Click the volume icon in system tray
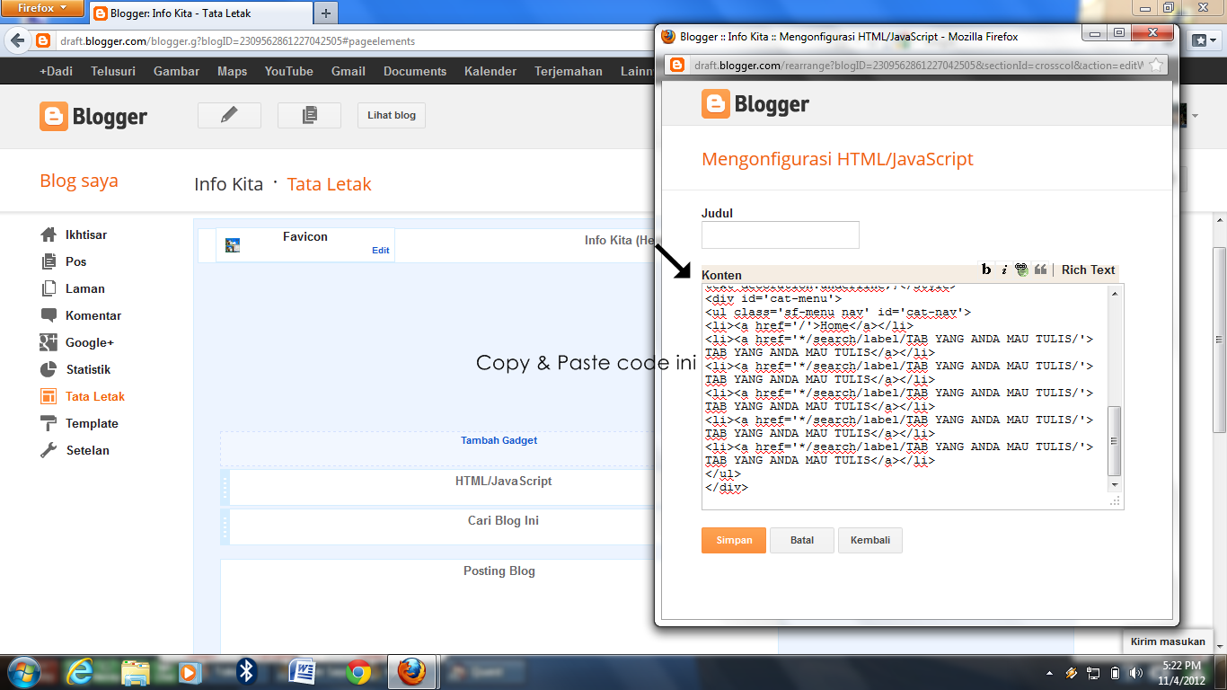The height and width of the screenshot is (690, 1227). click(x=1135, y=672)
